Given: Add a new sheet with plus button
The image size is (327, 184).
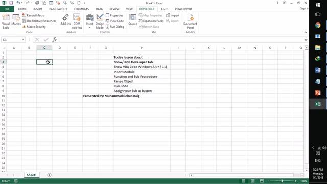Looking at the screenshot, I should pos(49,175).
